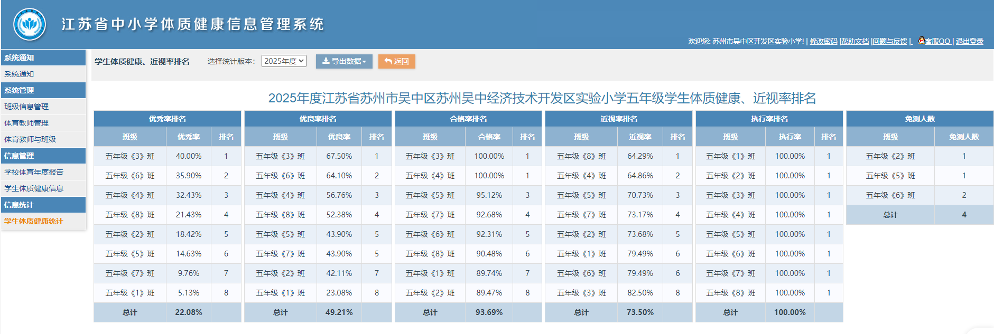Viewport: 994px width, 334px height.
Task: Click the system logo emblem in header
Action: pos(30,24)
